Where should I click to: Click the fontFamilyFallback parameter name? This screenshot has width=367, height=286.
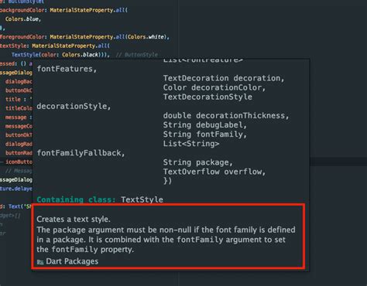click(81, 153)
